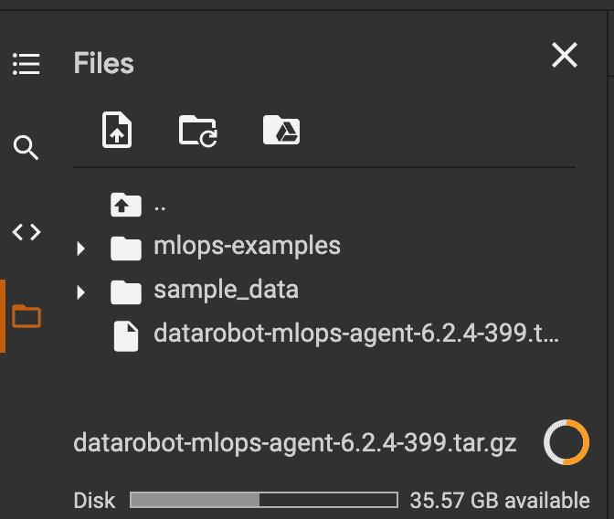Expand the mlops-examples folder arrow
Viewport: 614px width, 519px height.
81,249
